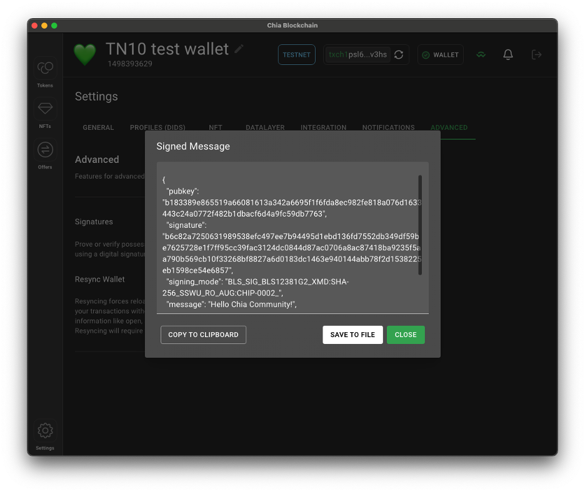Log out with the exit icon
Image resolution: width=585 pixels, height=492 pixels.
(x=536, y=55)
